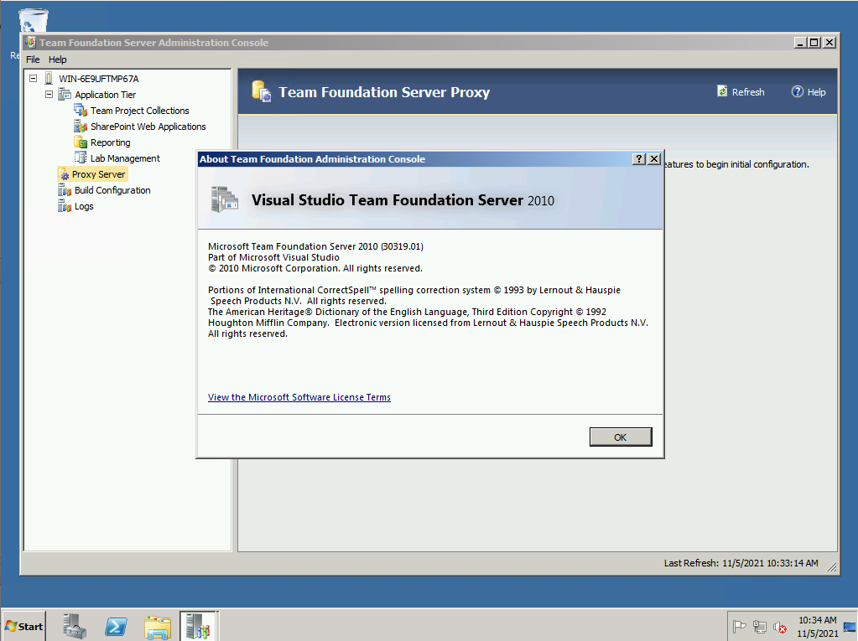View the Microsoft Software License Terms link
Image resolution: width=858 pixels, height=641 pixels.
pyautogui.click(x=299, y=397)
